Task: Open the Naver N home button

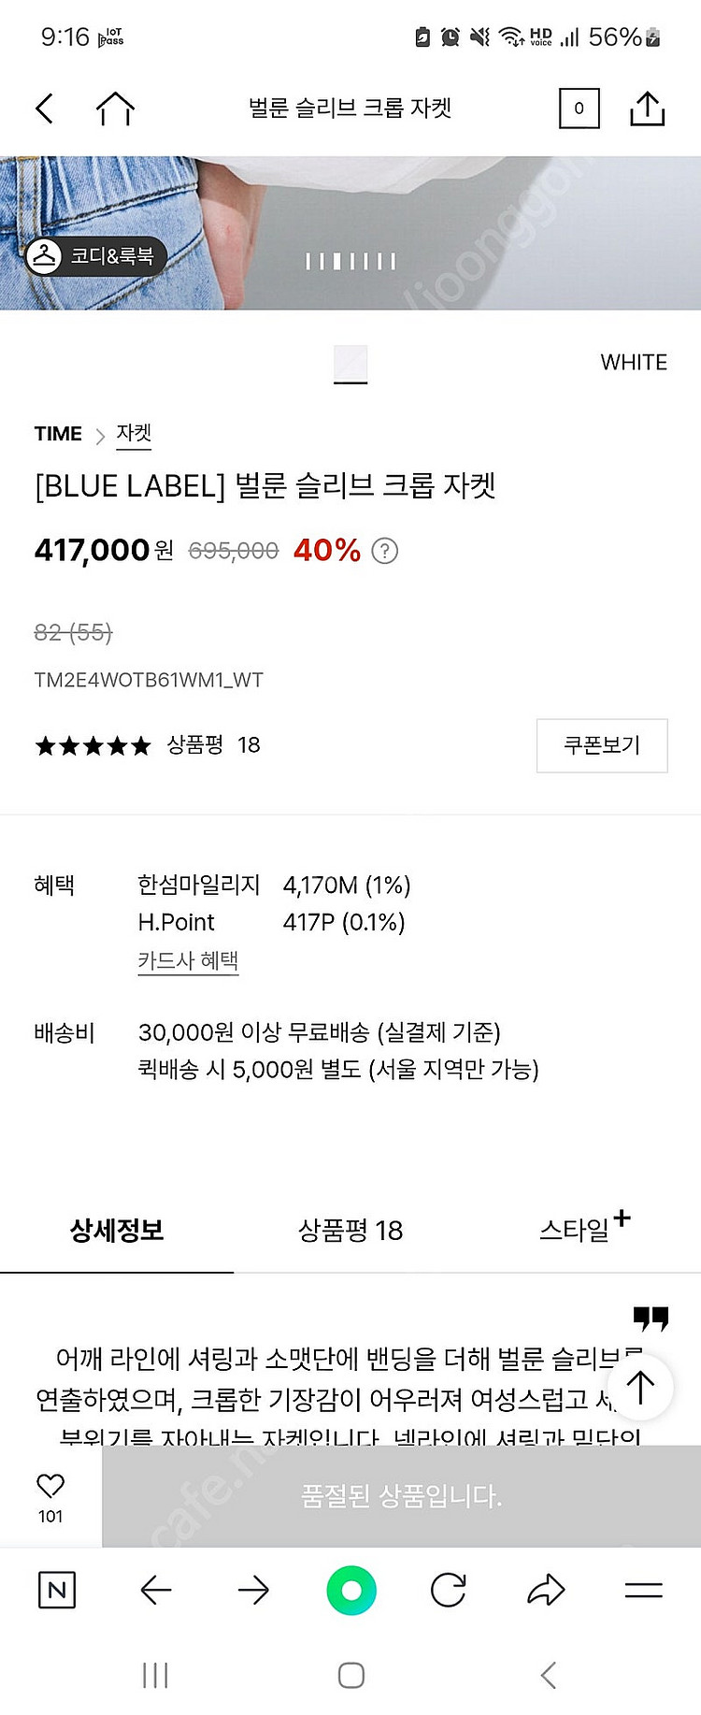Action: point(57,1590)
